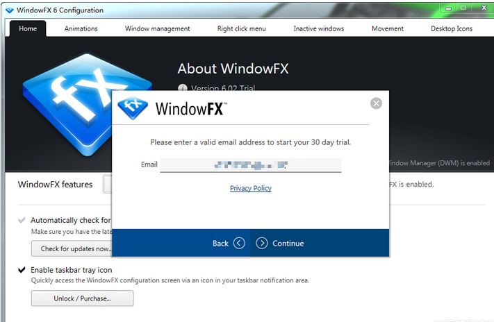Open the Window management tab
The width and height of the screenshot is (494, 322).
[x=157, y=28]
